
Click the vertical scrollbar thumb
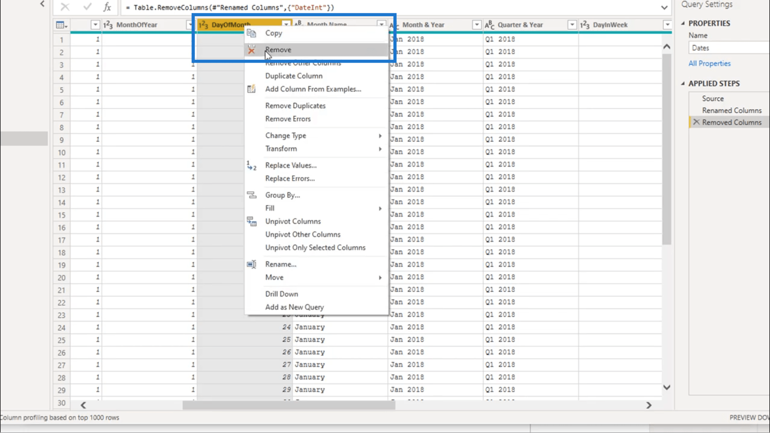(x=667, y=149)
